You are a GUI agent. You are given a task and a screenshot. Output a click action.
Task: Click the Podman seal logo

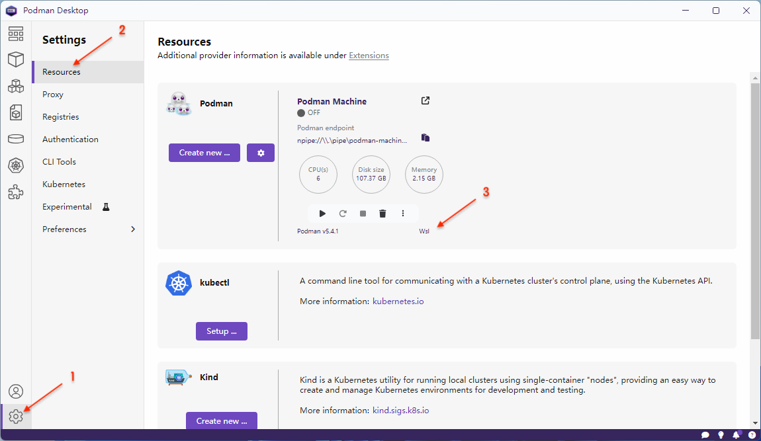[x=178, y=103]
